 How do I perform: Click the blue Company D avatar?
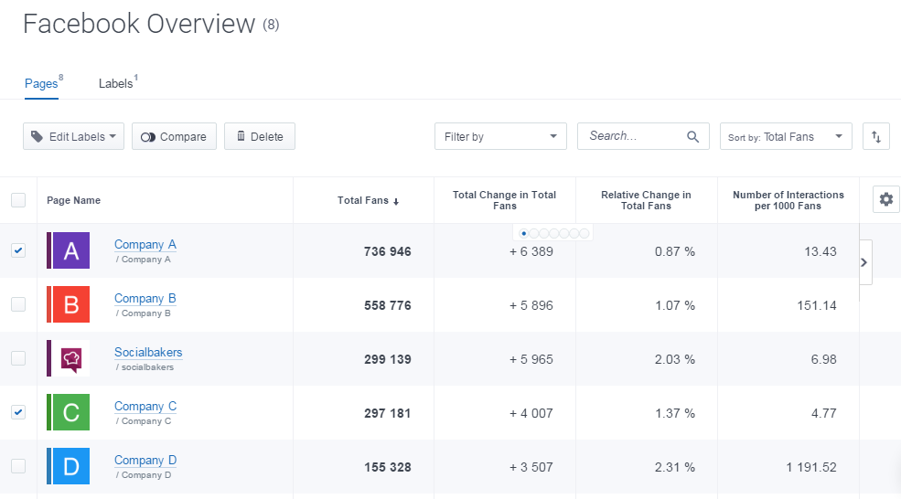tap(70, 466)
